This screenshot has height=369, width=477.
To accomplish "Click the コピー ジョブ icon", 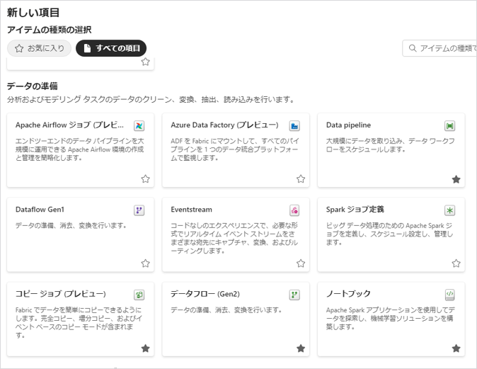I will click(139, 295).
